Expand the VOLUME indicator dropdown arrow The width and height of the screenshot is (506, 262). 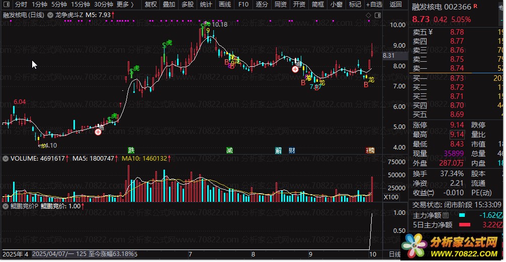point(6,159)
